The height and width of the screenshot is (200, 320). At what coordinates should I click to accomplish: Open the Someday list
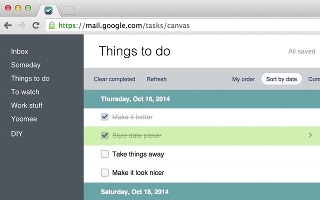coord(25,65)
